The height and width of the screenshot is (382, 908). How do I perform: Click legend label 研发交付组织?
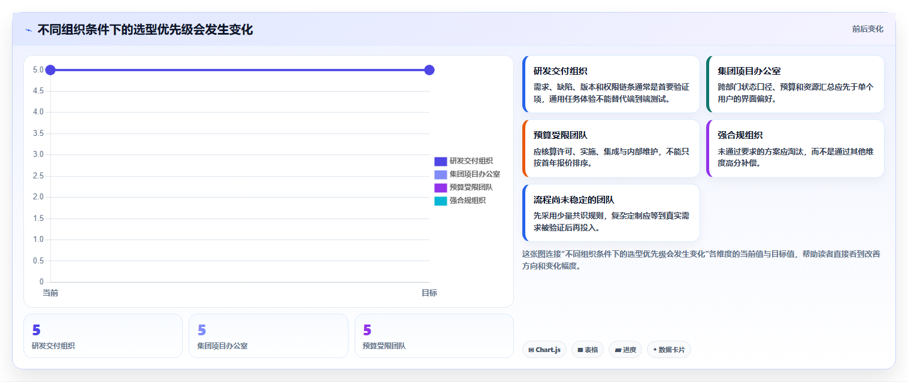coord(471,161)
